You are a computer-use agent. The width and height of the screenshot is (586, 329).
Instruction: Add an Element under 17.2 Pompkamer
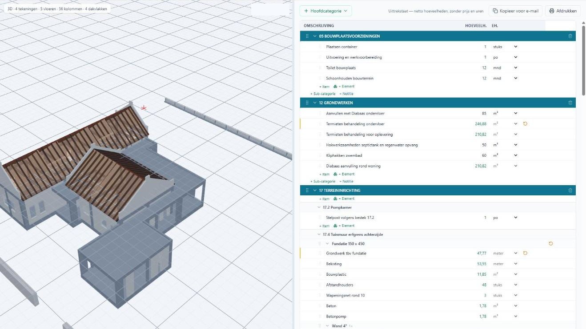[x=344, y=226]
